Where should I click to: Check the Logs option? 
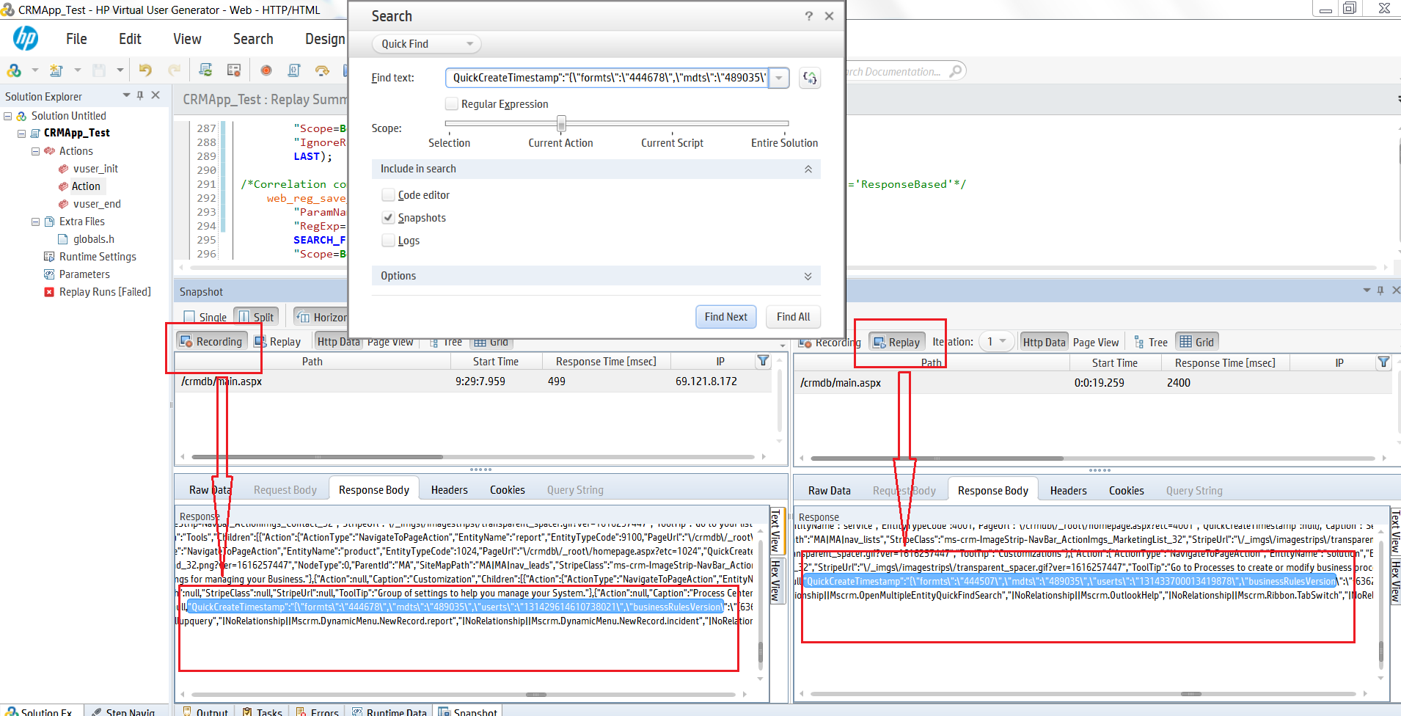tap(388, 241)
